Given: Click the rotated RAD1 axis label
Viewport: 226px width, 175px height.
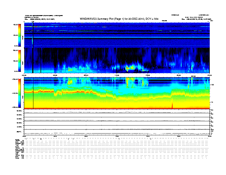Looking at the screenshot, I should [23, 63].
